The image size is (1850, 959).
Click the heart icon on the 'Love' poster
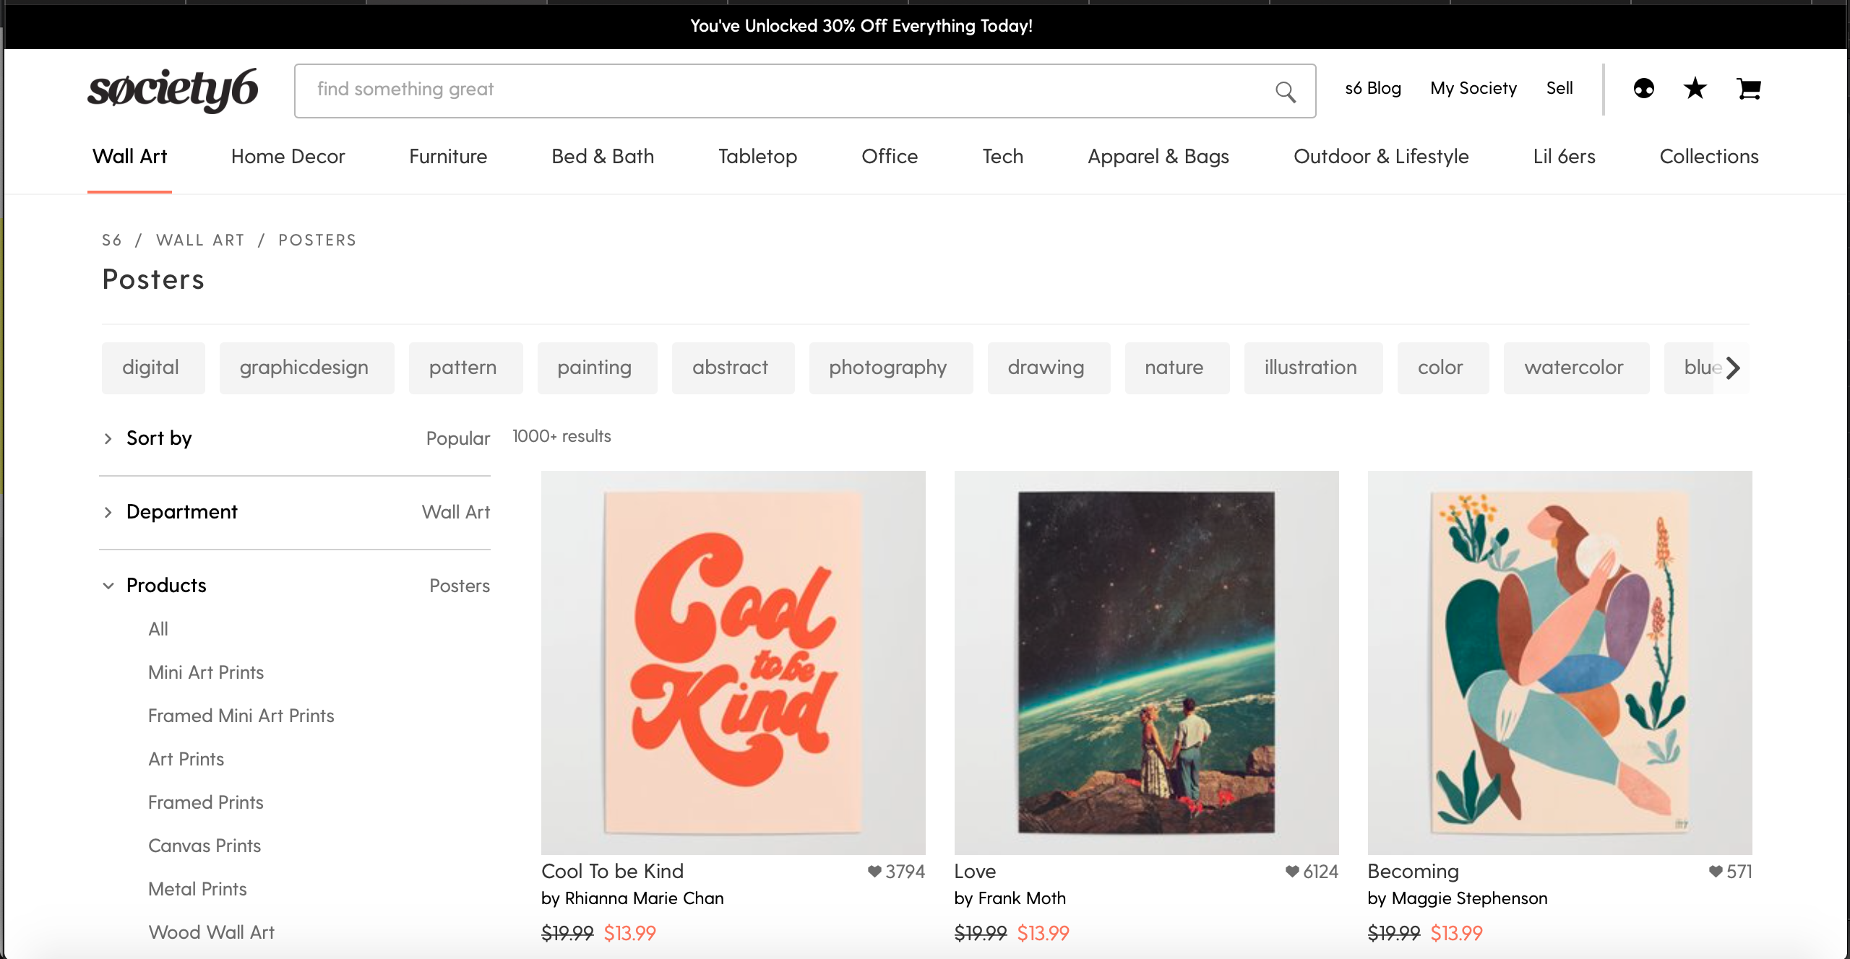pos(1291,872)
